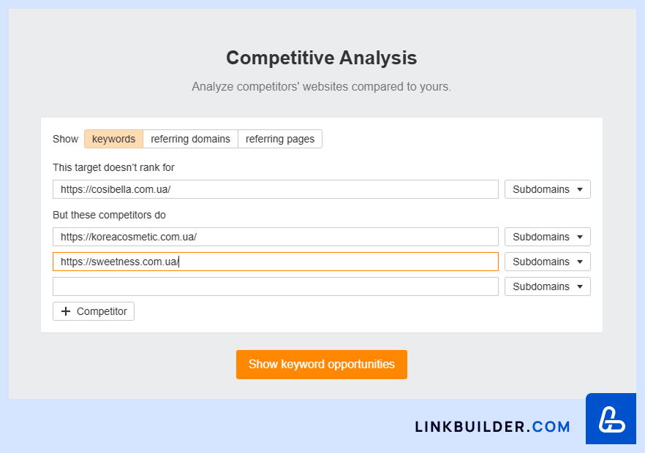Open Subdomains dropdown for sweetness competitor
Viewport: 645px width, 453px height.
click(x=548, y=262)
